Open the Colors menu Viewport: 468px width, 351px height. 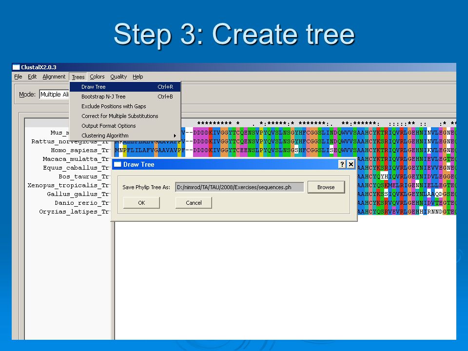pyautogui.click(x=97, y=77)
